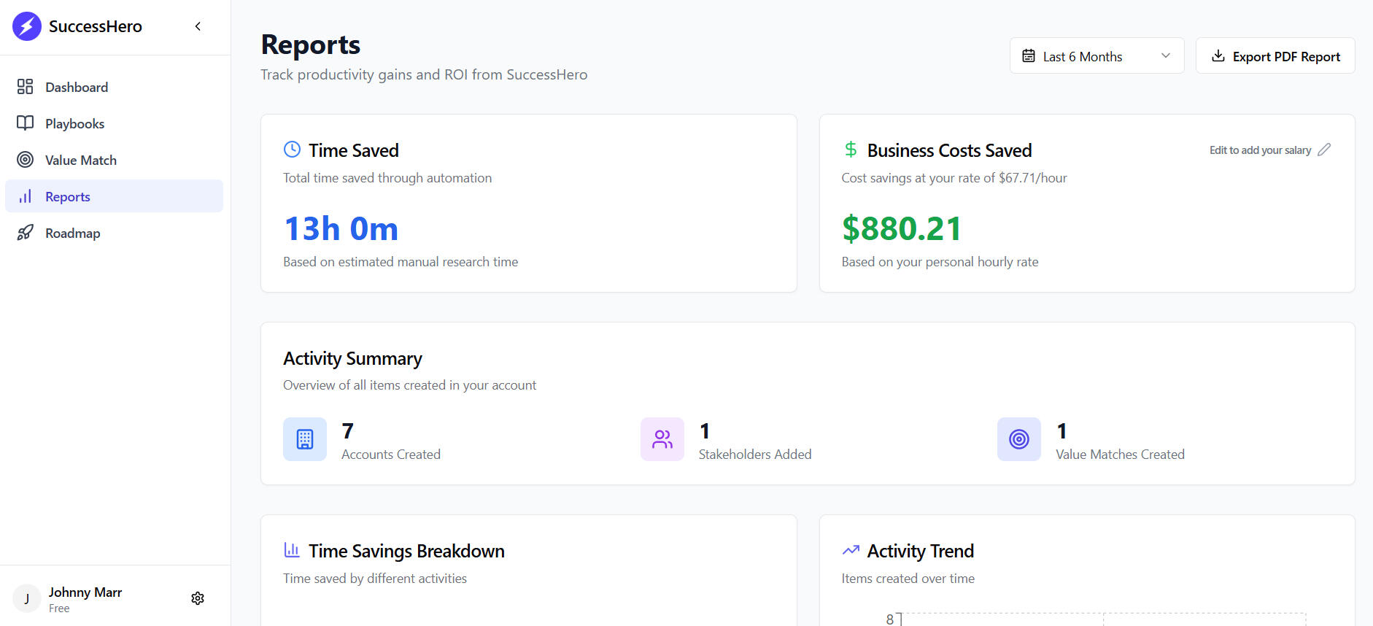1373x626 pixels.
Task: Click the Roadmap rocket icon
Action: click(x=26, y=233)
